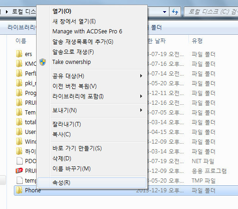The image size is (238, 209).
Task: Click the refresh arrows icon in address bar
Action: coord(175,12)
